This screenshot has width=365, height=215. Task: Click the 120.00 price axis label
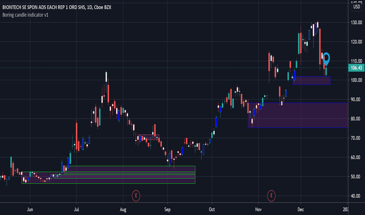356,42
